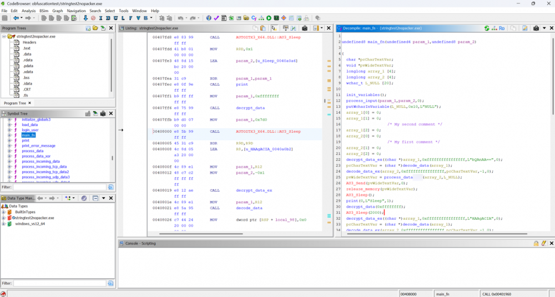Select the Program Tree tab

point(14,103)
